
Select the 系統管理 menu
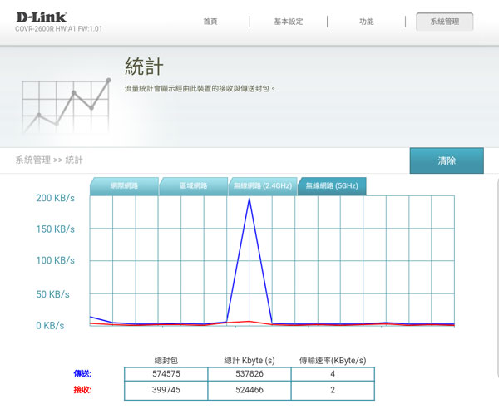444,22
